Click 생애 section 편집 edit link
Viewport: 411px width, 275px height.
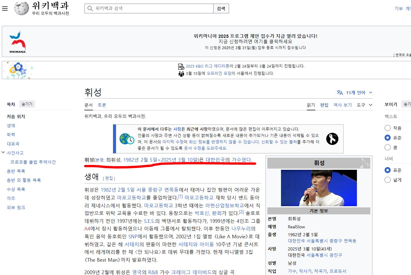109,178
